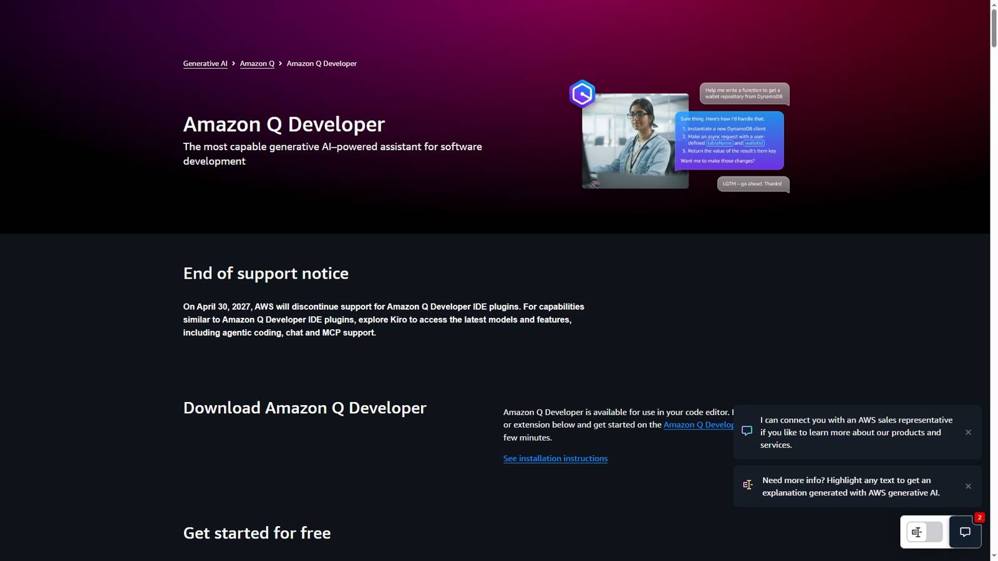Click the Download Amazon Q Developer heading
998x561 pixels.
point(304,408)
